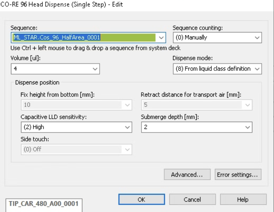Open the Error settings... dialog
Viewport: 274px width, 212px height.
coord(238,174)
